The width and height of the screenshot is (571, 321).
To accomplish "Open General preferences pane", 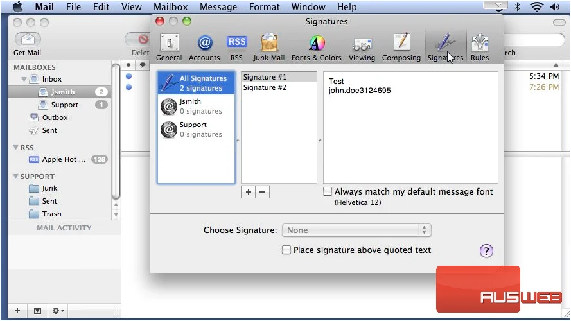I will (x=169, y=48).
